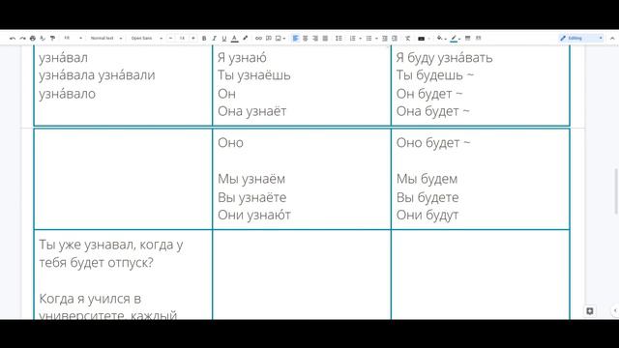The height and width of the screenshot is (348, 619).
Task: Click the text 'Мы будем'
Action: click(427, 179)
